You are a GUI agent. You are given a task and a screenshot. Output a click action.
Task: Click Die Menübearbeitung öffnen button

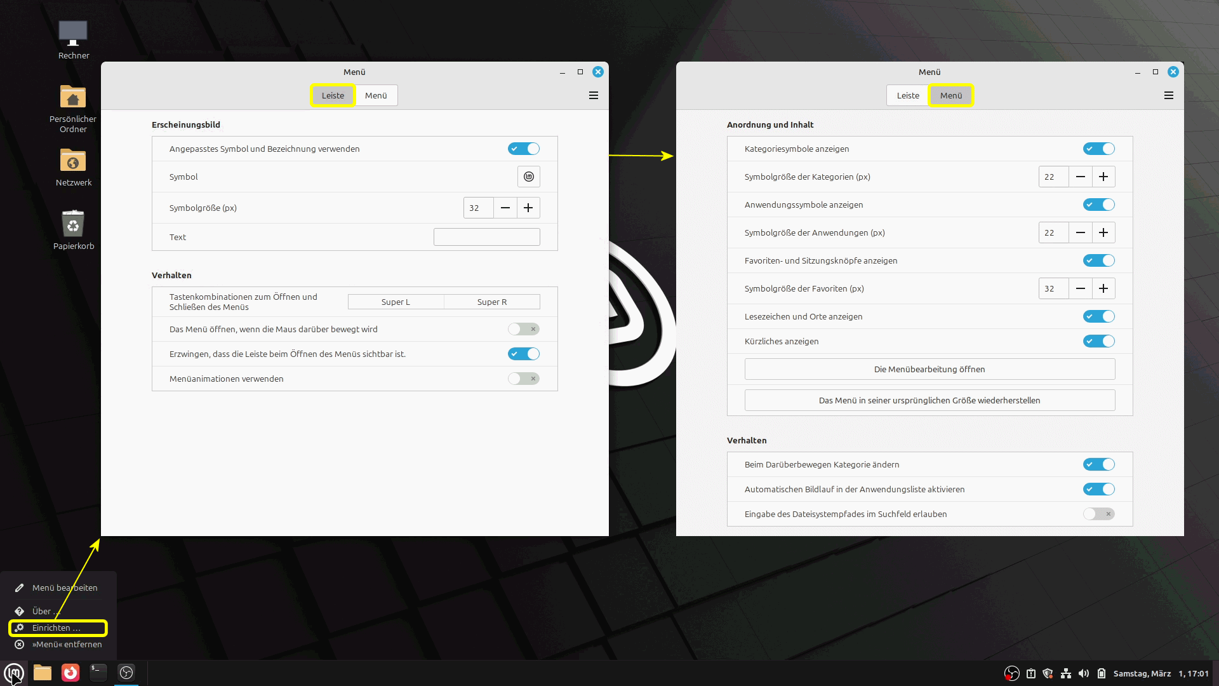tap(929, 369)
